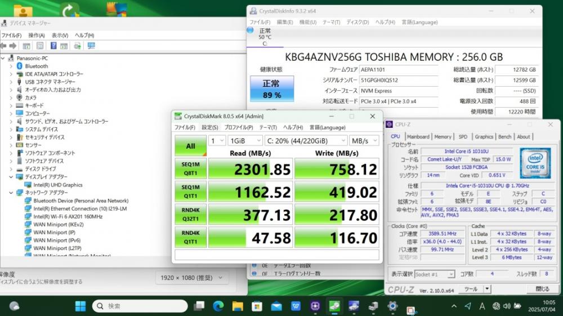This screenshot has width=563, height=316.
Task: Open the ツール dropdown arrow in CPU-Z
Action: 487,289
